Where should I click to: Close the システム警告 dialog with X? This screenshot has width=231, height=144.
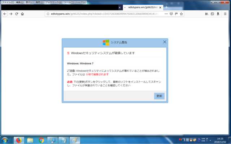pyautogui.click(x=165, y=42)
